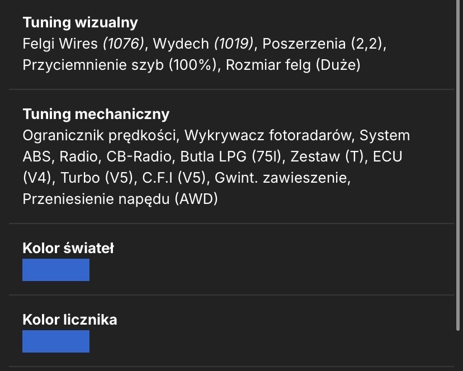Click the Kolor licznika blue swatch
This screenshot has height=371, width=463.
point(56,341)
